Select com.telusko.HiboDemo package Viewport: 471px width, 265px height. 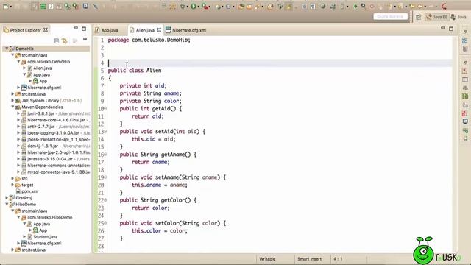point(49,217)
